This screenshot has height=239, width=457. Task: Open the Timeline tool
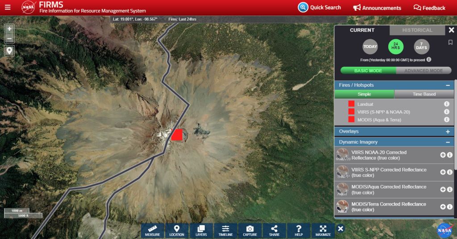[x=225, y=230]
